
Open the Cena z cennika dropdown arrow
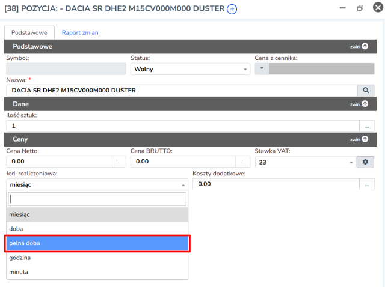262,68
